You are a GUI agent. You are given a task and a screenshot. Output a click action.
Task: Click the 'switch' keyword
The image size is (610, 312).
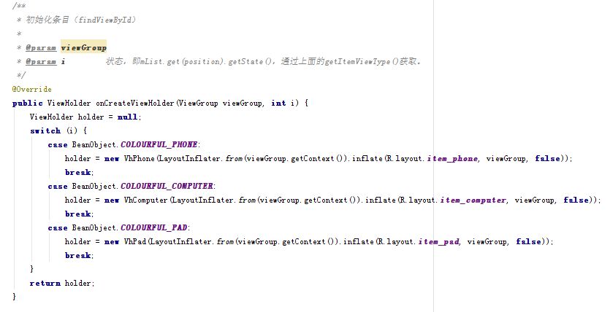coord(45,130)
